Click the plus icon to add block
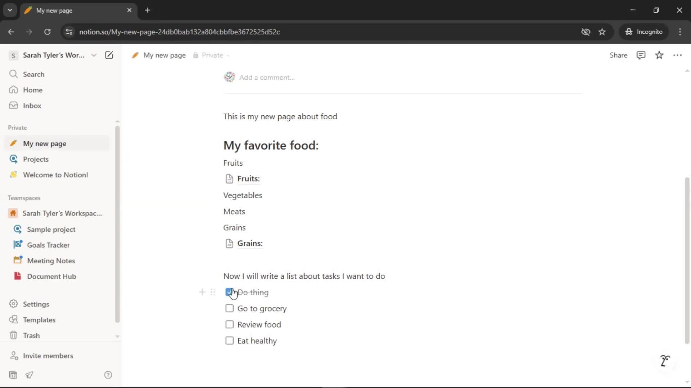 [202, 292]
